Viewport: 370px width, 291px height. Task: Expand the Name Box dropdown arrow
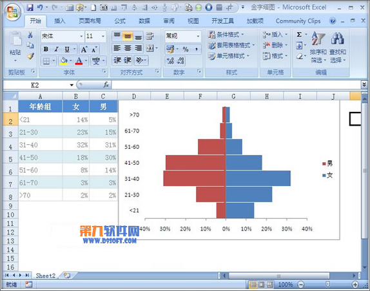click(72, 85)
